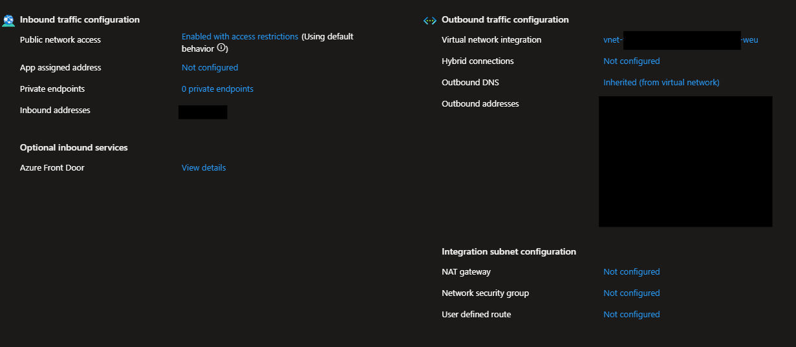The width and height of the screenshot is (796, 347).
Task: Click the Integration subnet configuration heading
Action: click(x=508, y=252)
